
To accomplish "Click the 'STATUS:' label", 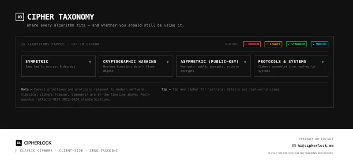I will click(x=232, y=44).
